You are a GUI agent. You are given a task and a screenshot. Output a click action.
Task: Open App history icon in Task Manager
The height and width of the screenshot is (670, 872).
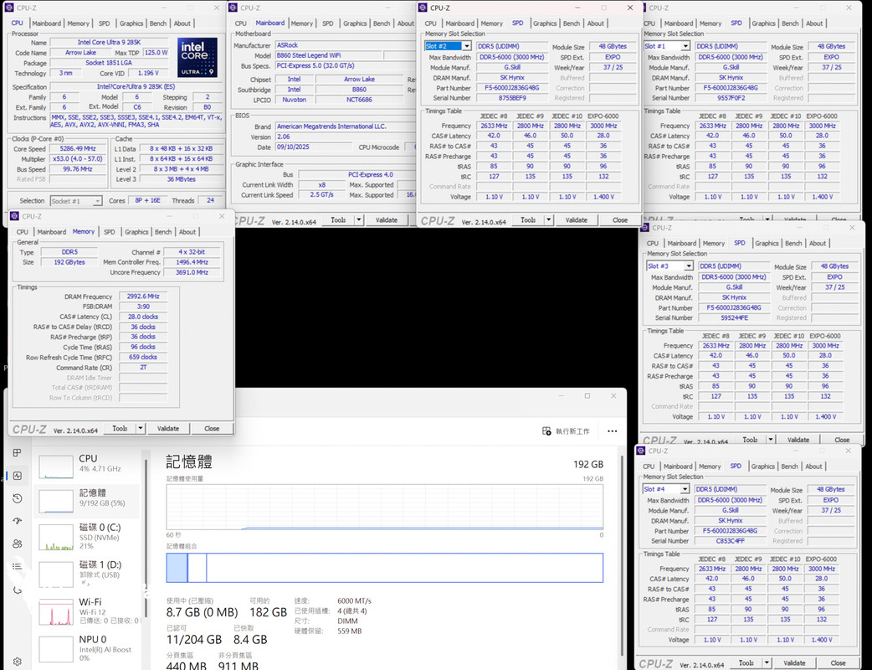coord(18,498)
